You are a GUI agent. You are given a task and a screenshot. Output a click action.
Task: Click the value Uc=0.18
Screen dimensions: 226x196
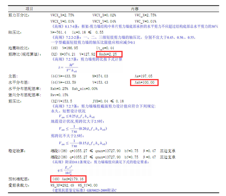pos(79,32)
